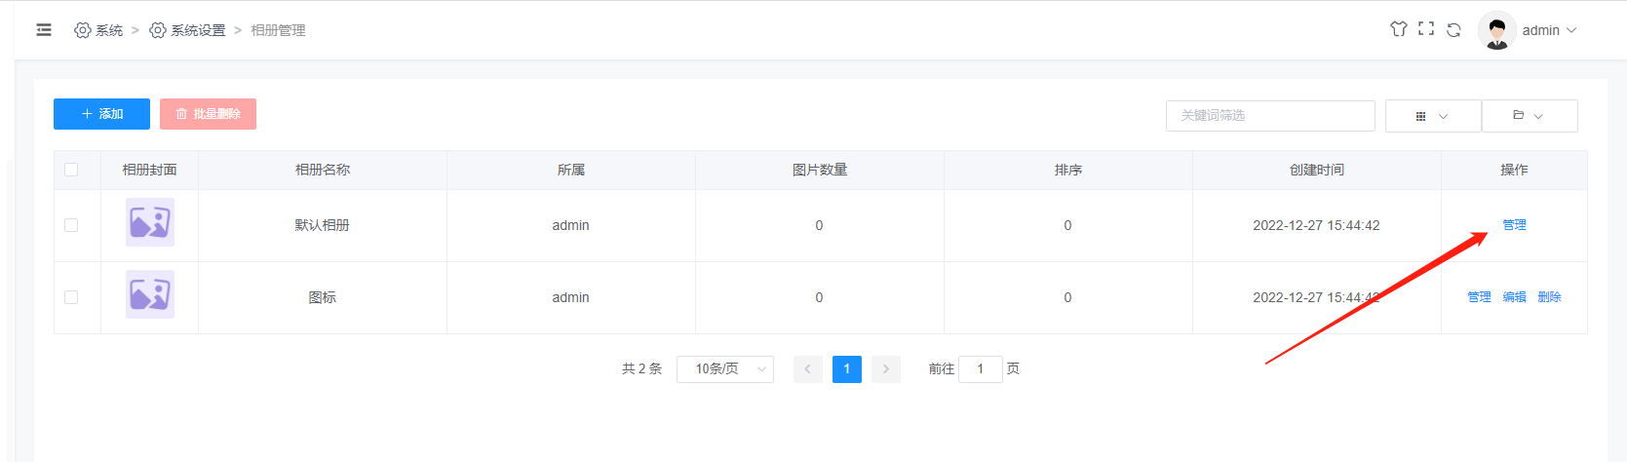This screenshot has height=462, width=1627.
Task: Collapse the sidebar with the hamburger icon
Action: coord(44,30)
